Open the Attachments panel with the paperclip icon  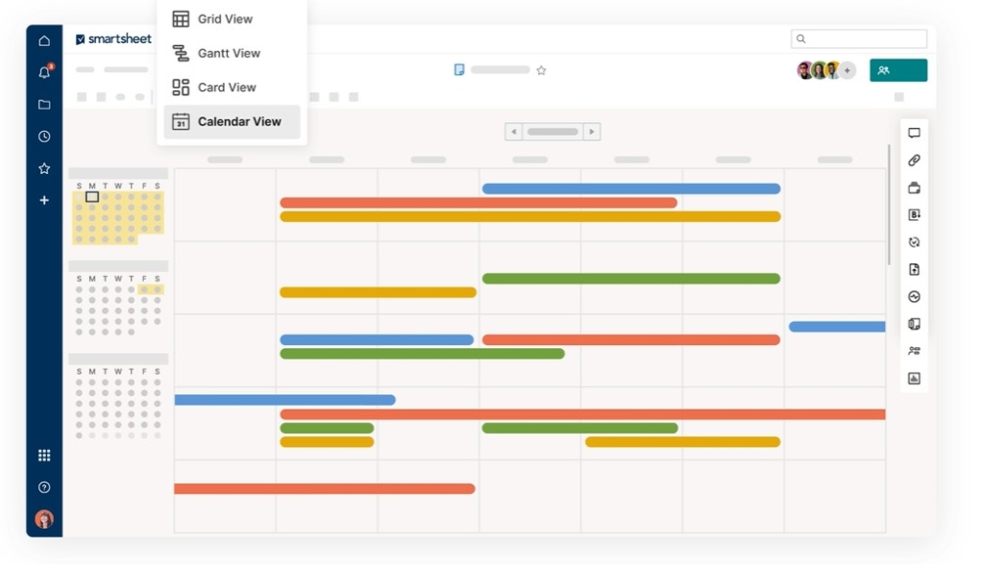pyautogui.click(x=914, y=160)
